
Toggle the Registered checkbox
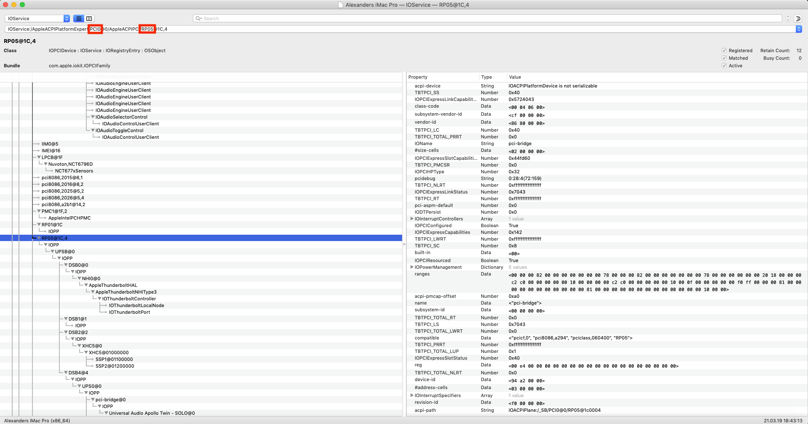point(724,50)
